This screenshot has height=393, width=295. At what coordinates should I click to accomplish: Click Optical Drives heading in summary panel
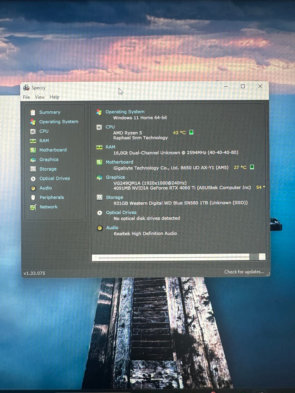(x=121, y=212)
